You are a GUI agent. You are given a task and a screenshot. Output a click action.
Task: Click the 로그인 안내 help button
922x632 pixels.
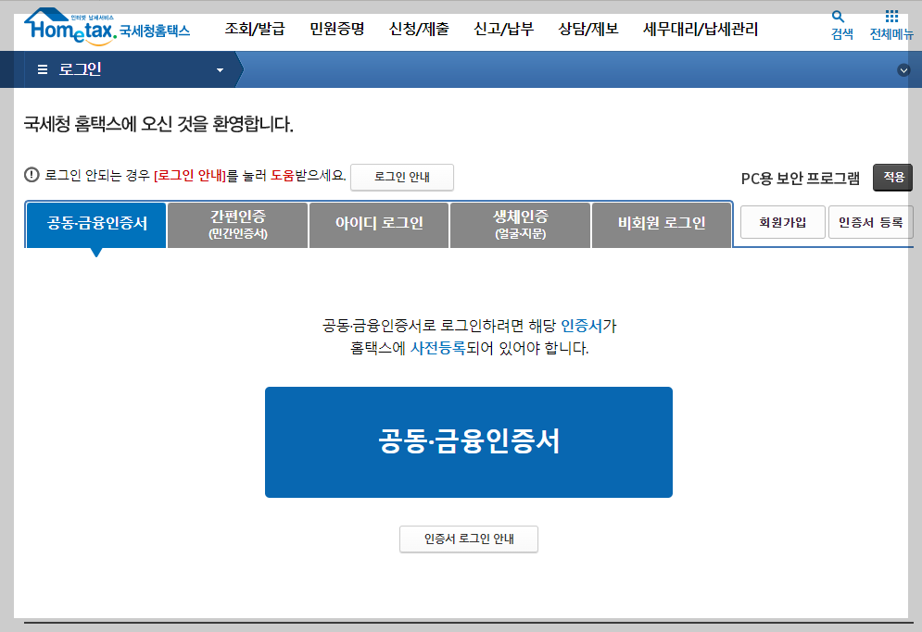(401, 178)
